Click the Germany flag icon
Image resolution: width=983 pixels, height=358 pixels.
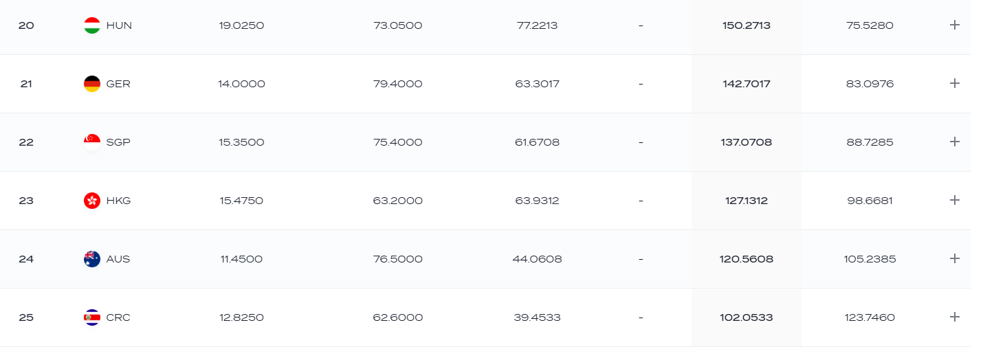tap(92, 84)
